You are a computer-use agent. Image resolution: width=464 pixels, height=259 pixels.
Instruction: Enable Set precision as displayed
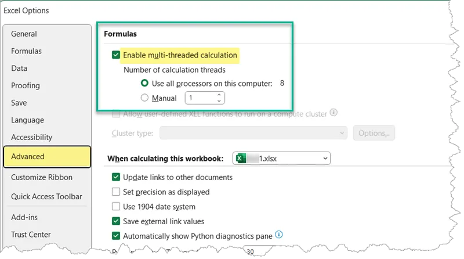pos(116,192)
